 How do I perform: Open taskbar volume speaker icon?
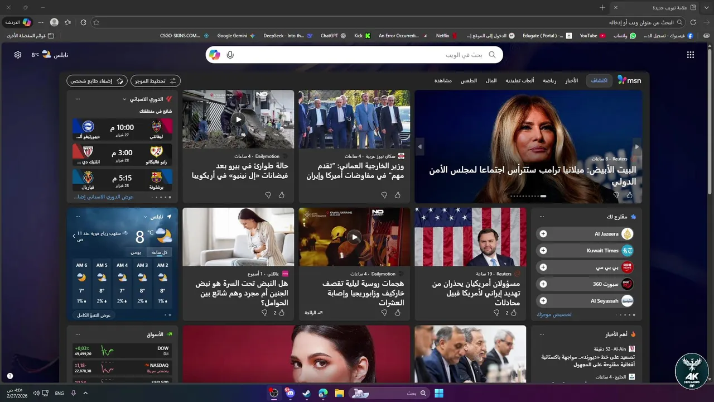pos(36,393)
